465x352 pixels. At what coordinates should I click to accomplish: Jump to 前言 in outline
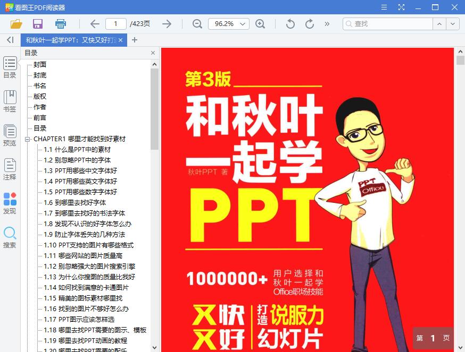pyautogui.click(x=40, y=117)
